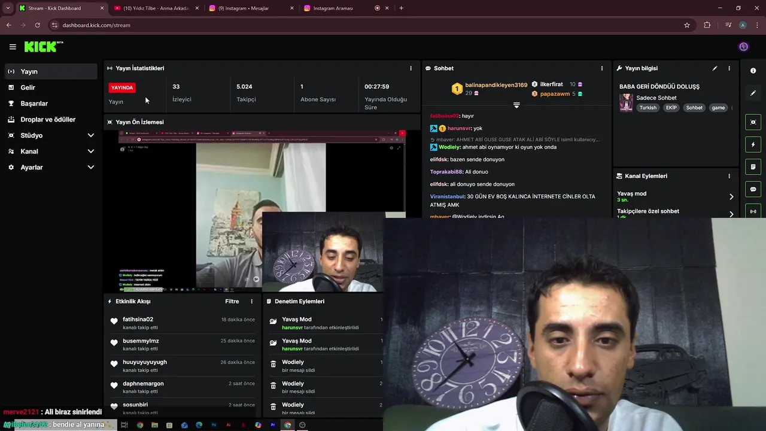
Task: Expand the Kanal sidebar section
Action: point(90,151)
